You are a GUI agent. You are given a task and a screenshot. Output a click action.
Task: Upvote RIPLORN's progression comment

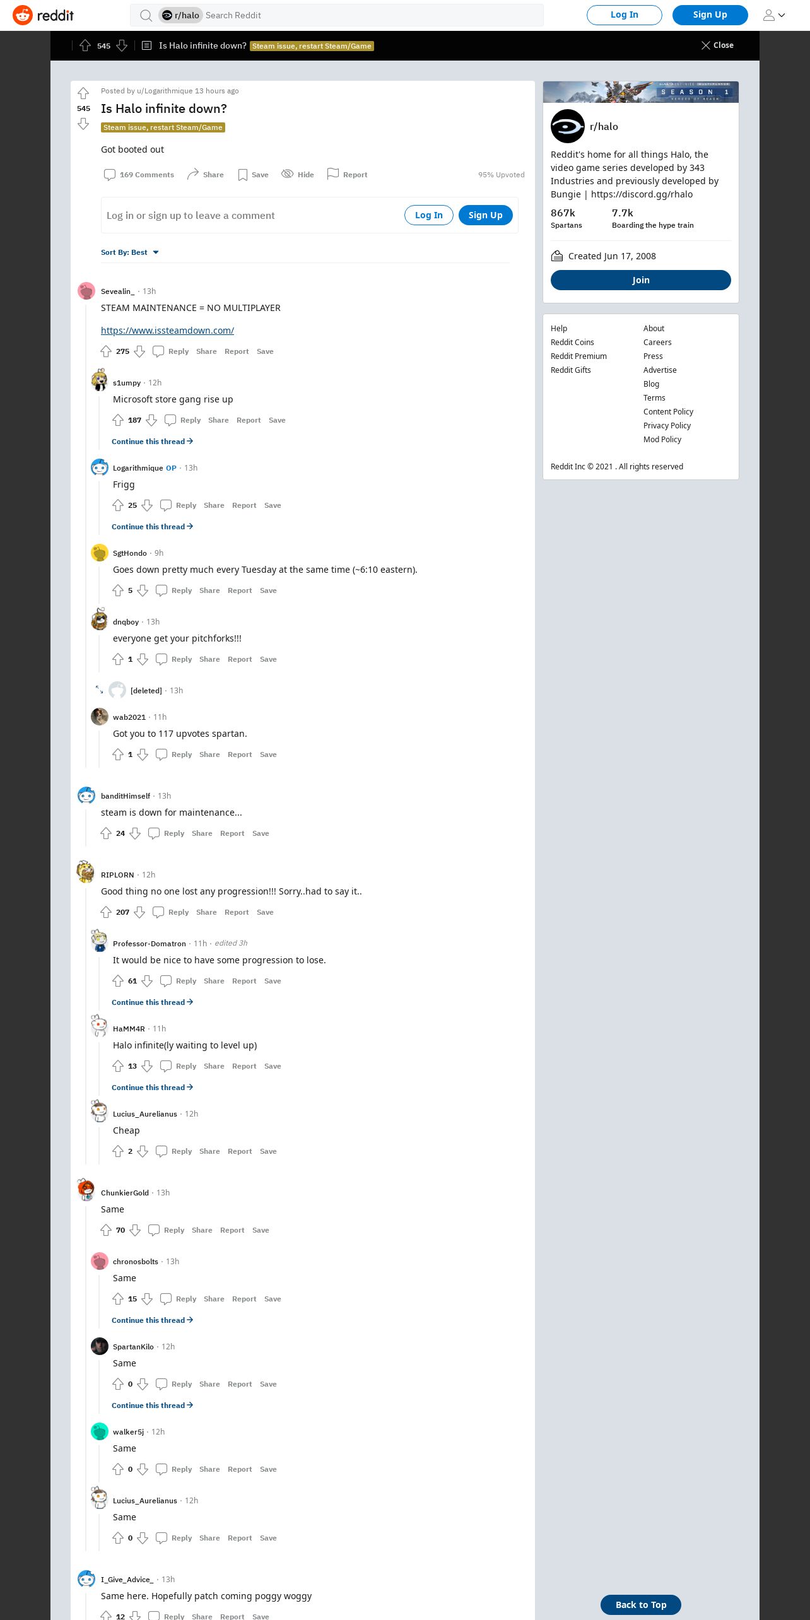[x=106, y=912]
